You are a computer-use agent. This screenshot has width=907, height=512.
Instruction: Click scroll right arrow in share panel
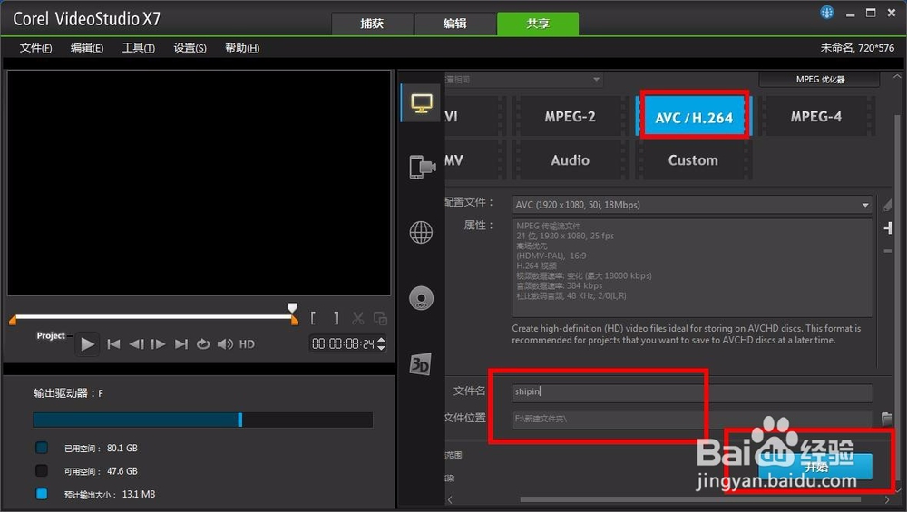click(x=887, y=500)
